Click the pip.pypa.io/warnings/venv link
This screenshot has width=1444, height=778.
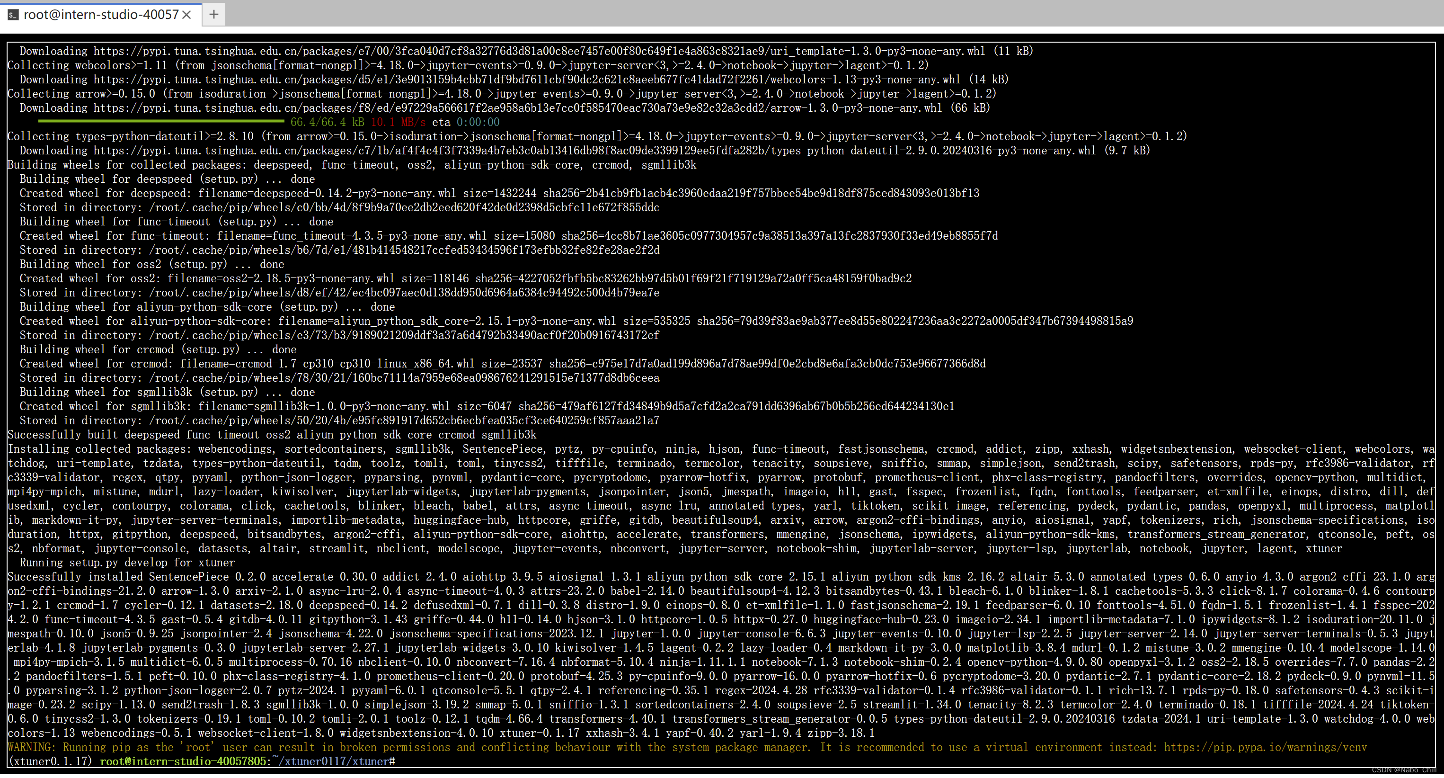(x=1265, y=747)
